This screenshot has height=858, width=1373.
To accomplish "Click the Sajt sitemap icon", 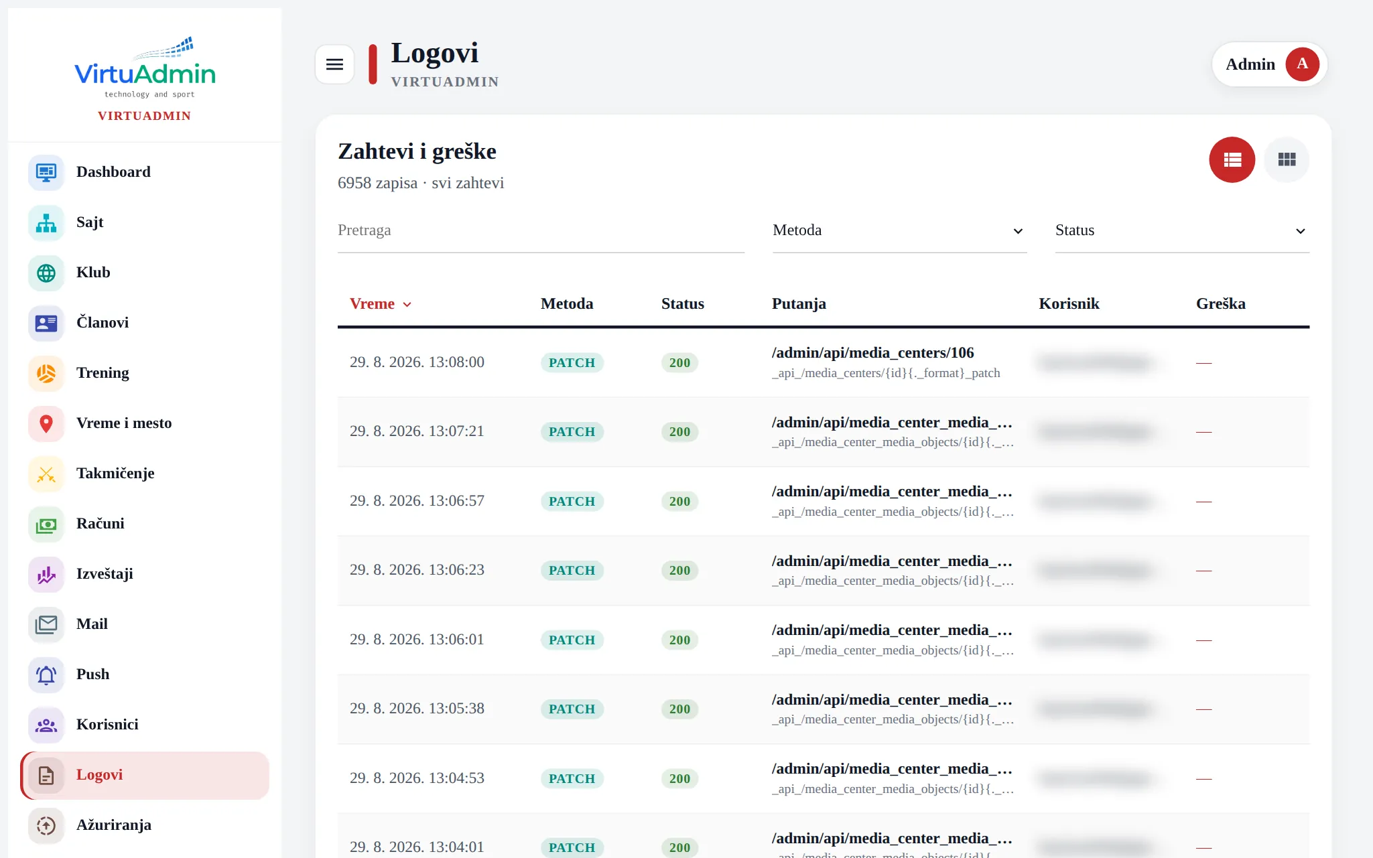I will 46,222.
